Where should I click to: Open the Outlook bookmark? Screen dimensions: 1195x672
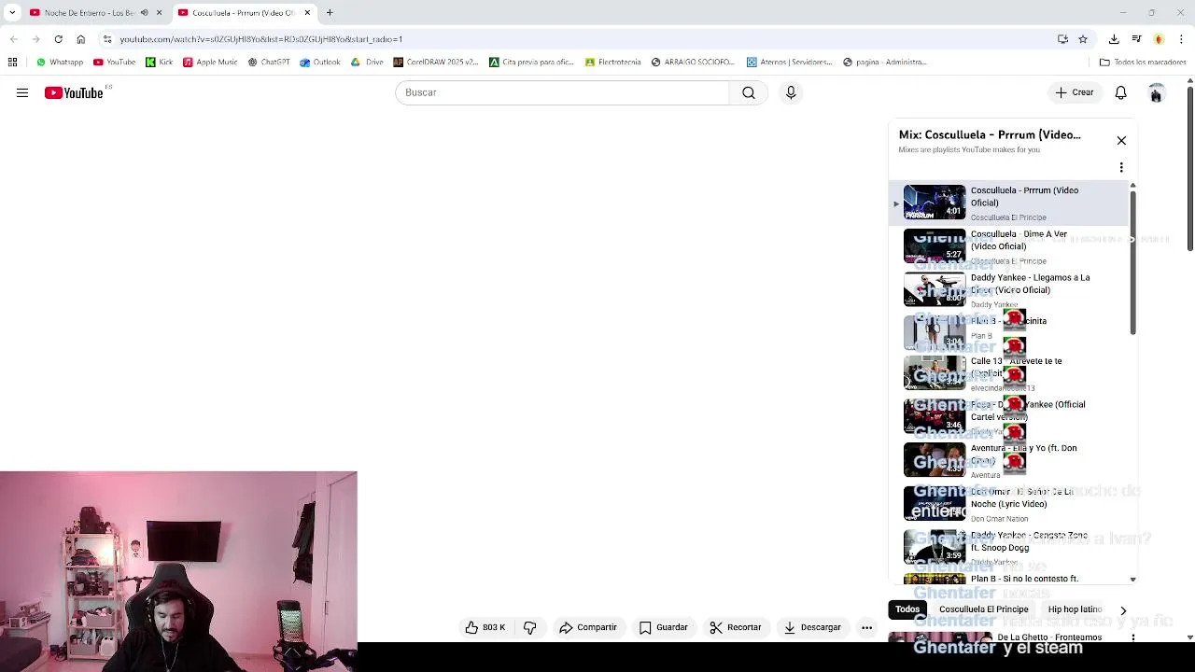[x=320, y=63]
